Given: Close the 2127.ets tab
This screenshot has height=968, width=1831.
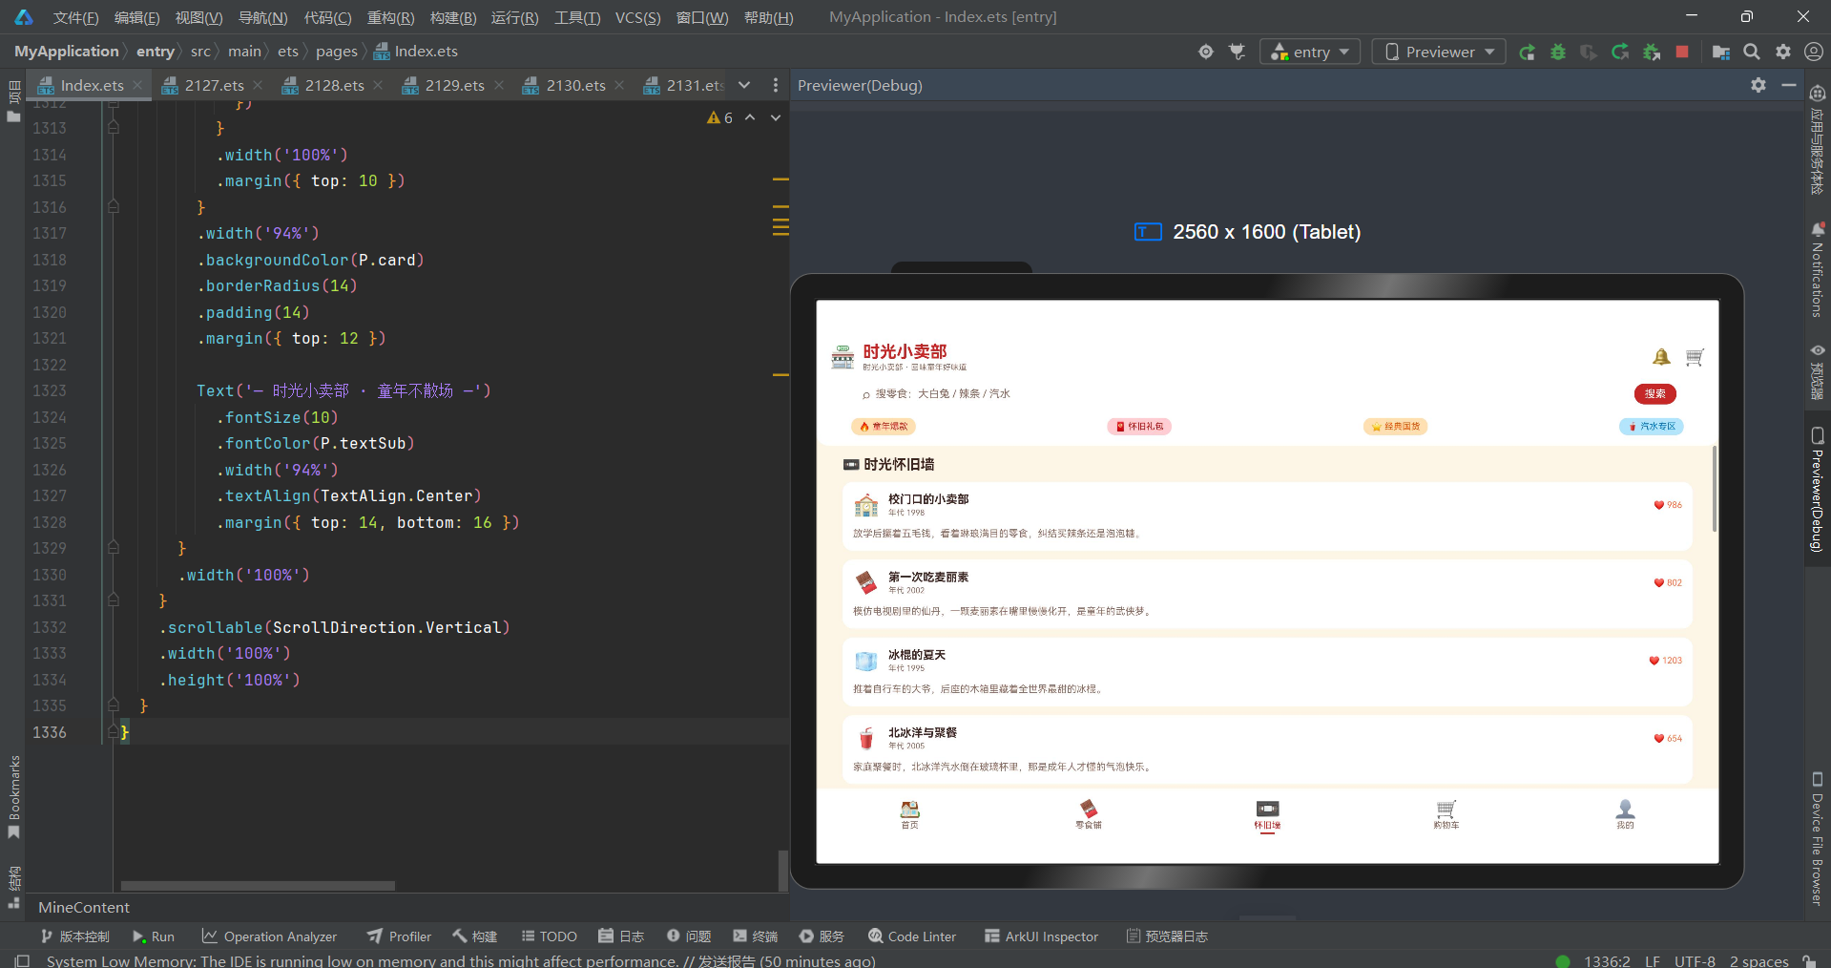Looking at the screenshot, I should [258, 85].
